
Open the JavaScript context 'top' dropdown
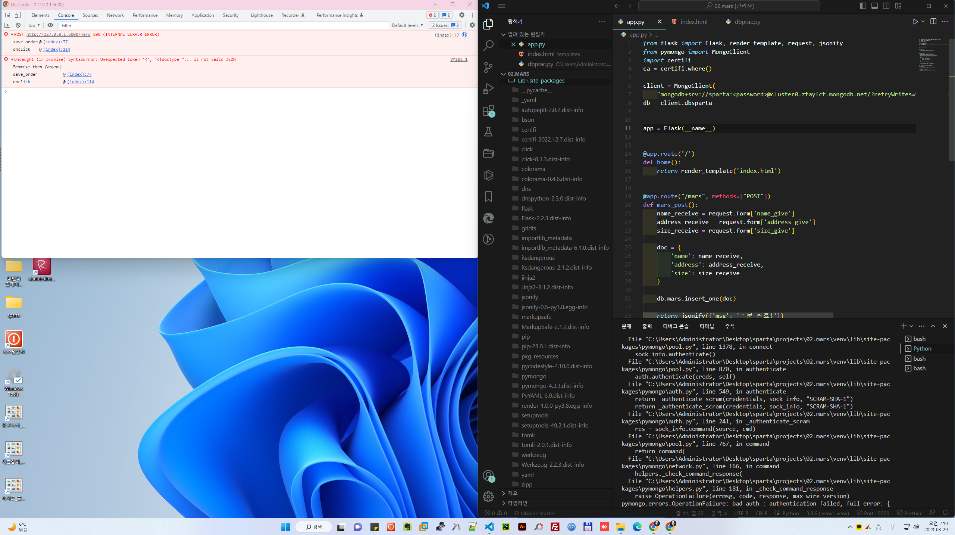(34, 25)
